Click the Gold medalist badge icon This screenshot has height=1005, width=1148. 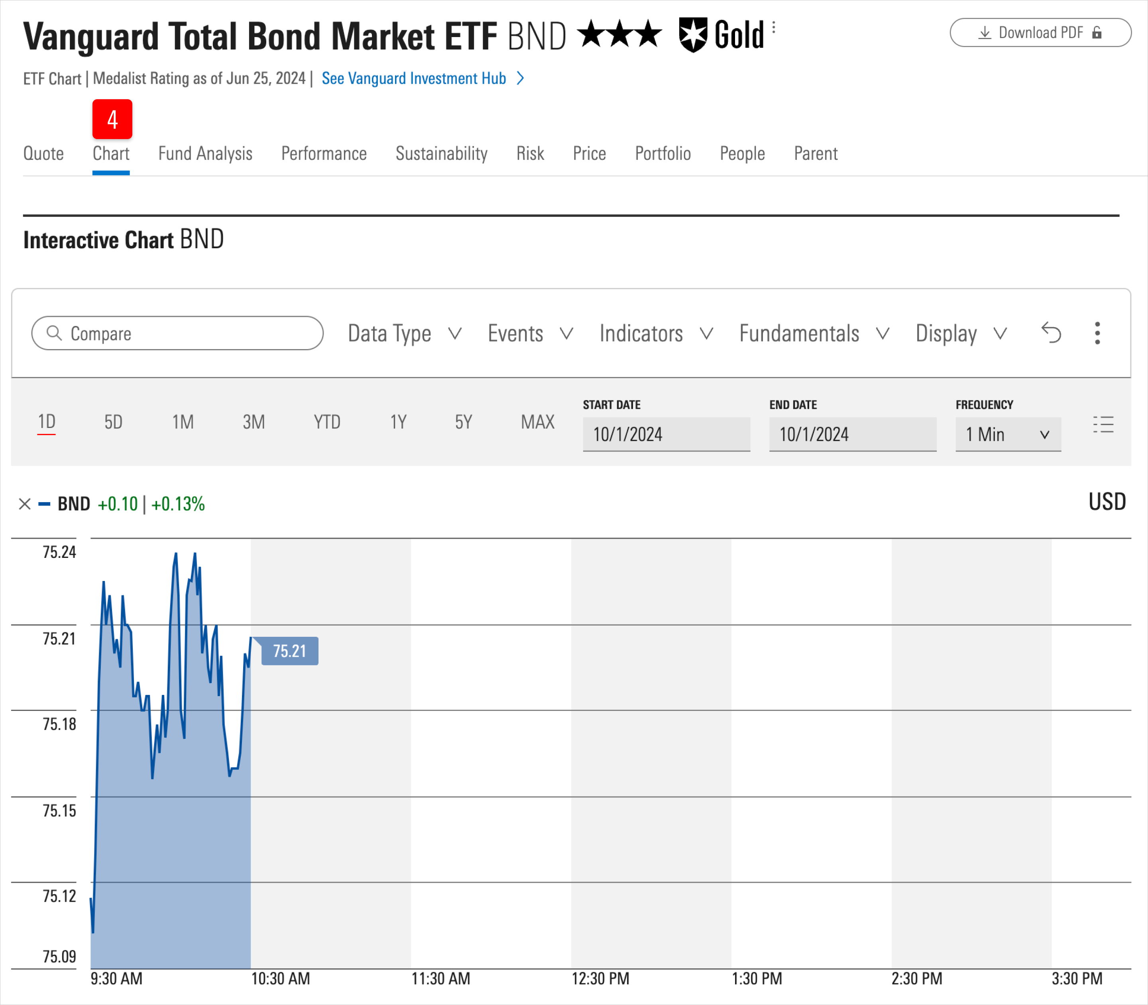(693, 35)
